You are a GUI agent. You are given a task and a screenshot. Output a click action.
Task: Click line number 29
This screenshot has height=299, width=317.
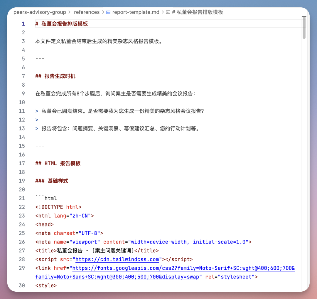[22, 268]
